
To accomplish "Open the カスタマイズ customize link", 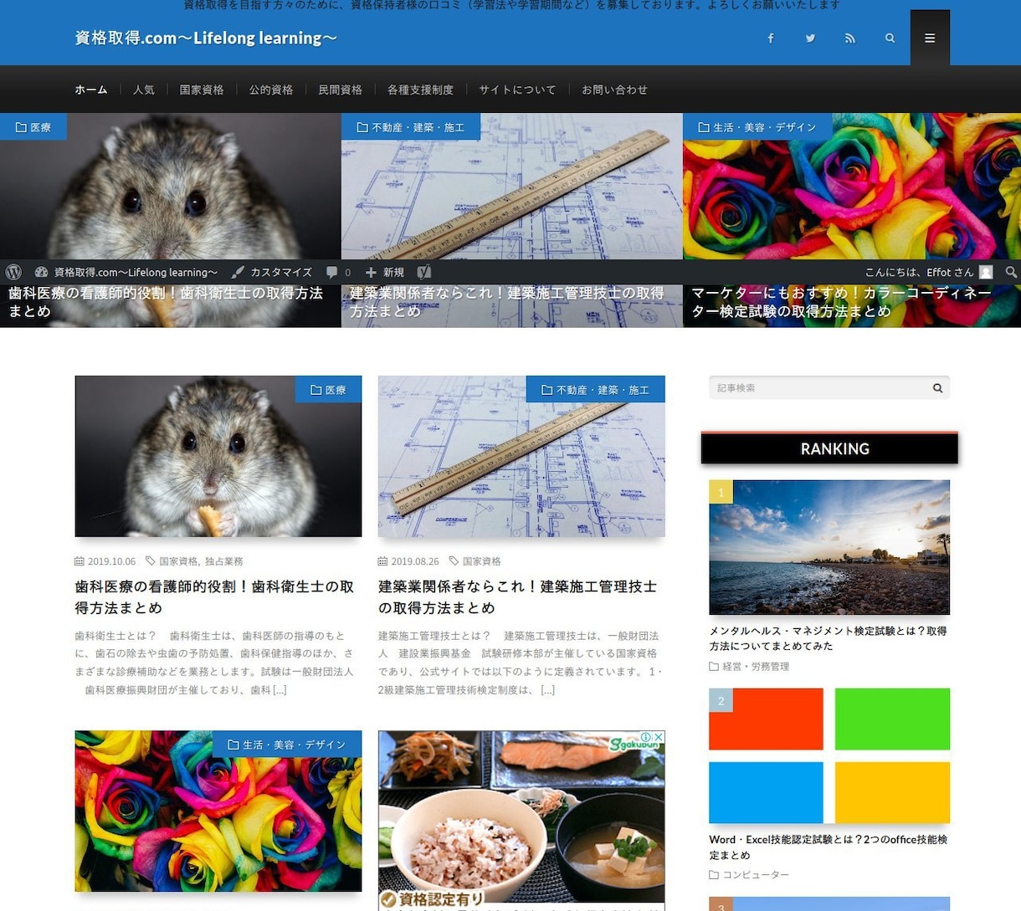I will click(272, 272).
